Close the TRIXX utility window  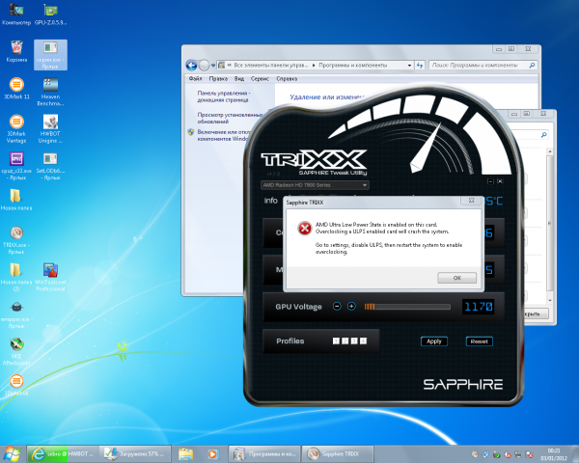coord(500,181)
